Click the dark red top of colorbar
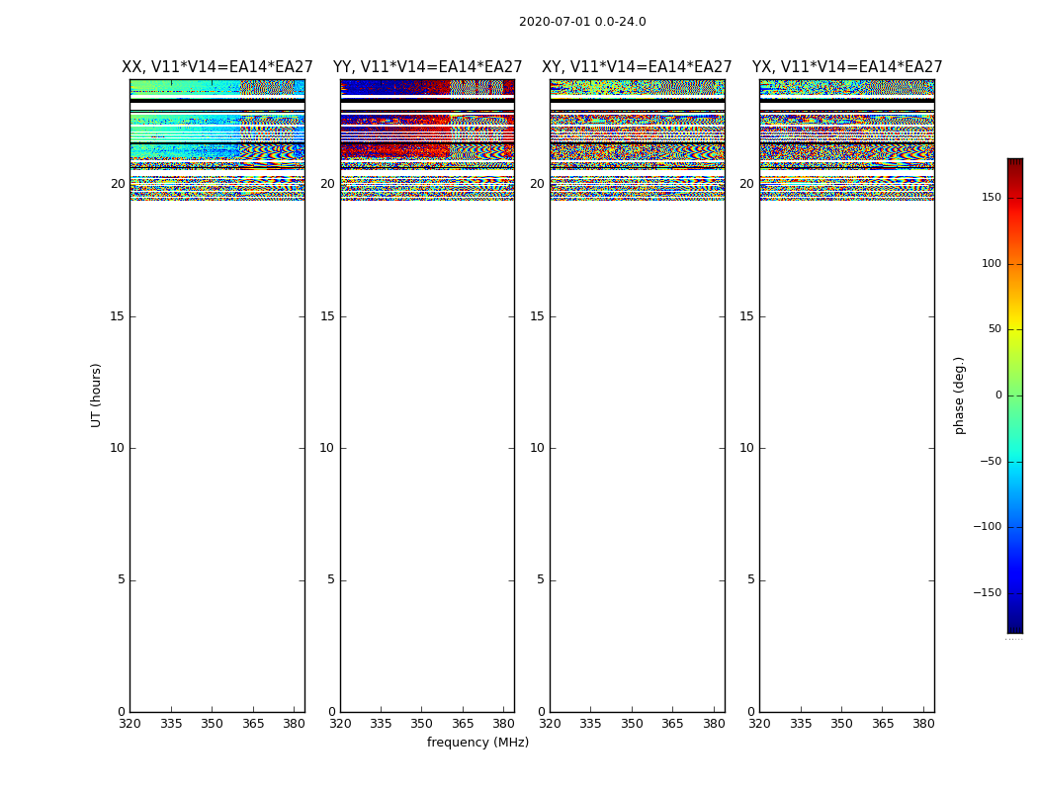This screenshot has height=791, width=1038. click(1014, 164)
